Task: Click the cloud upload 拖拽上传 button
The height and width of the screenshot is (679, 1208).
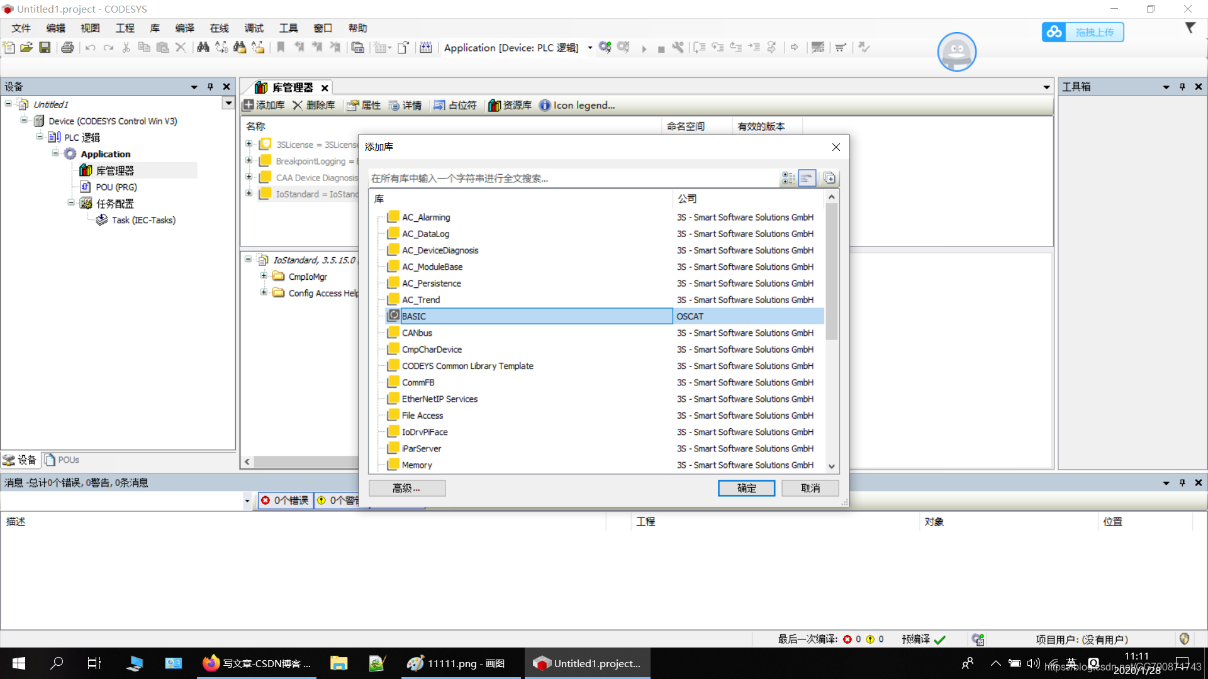Action: [1083, 31]
